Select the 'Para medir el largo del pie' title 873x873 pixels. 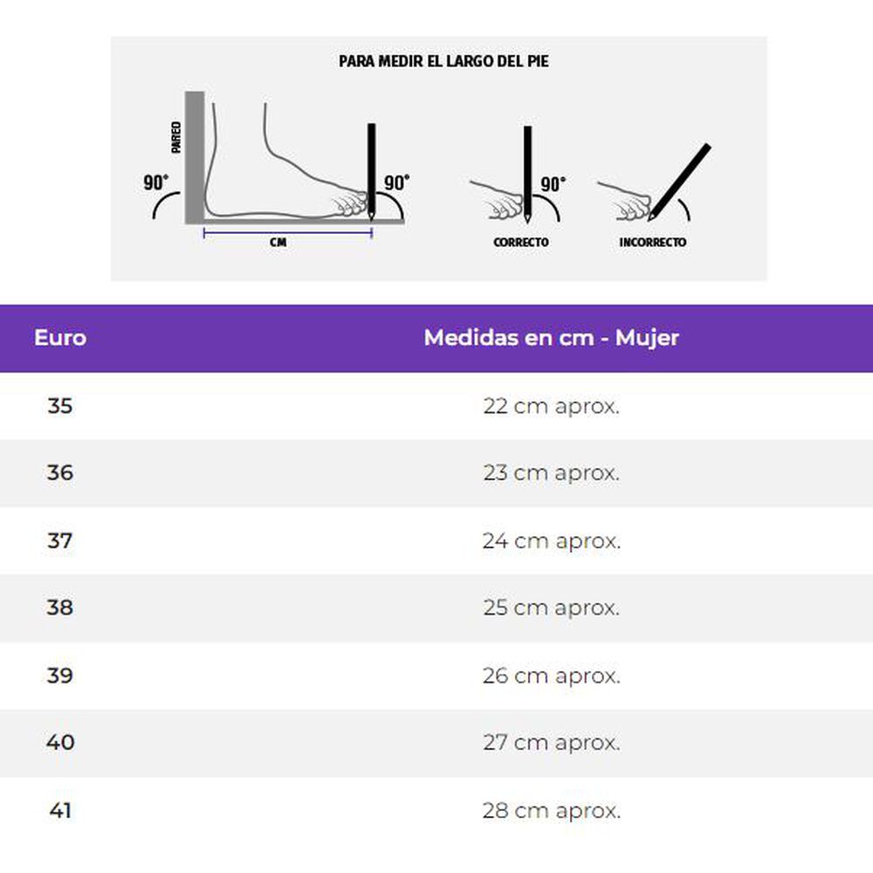coord(443,62)
